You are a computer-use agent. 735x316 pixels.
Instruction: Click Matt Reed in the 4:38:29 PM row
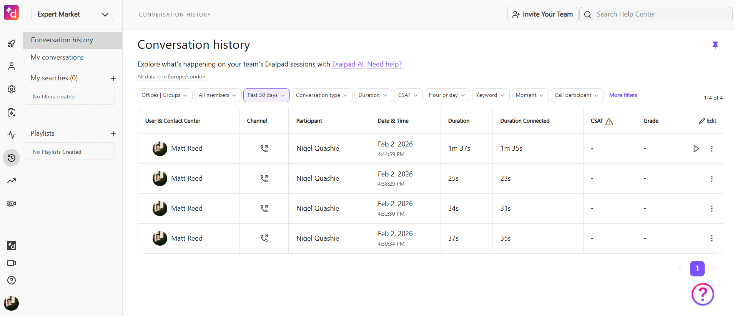click(x=187, y=178)
